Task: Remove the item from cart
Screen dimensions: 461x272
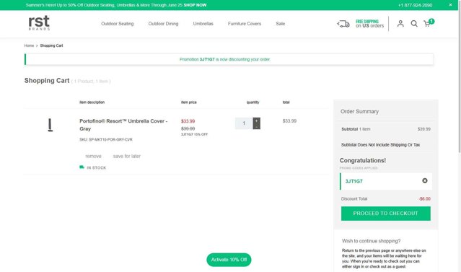Action: pos(93,156)
